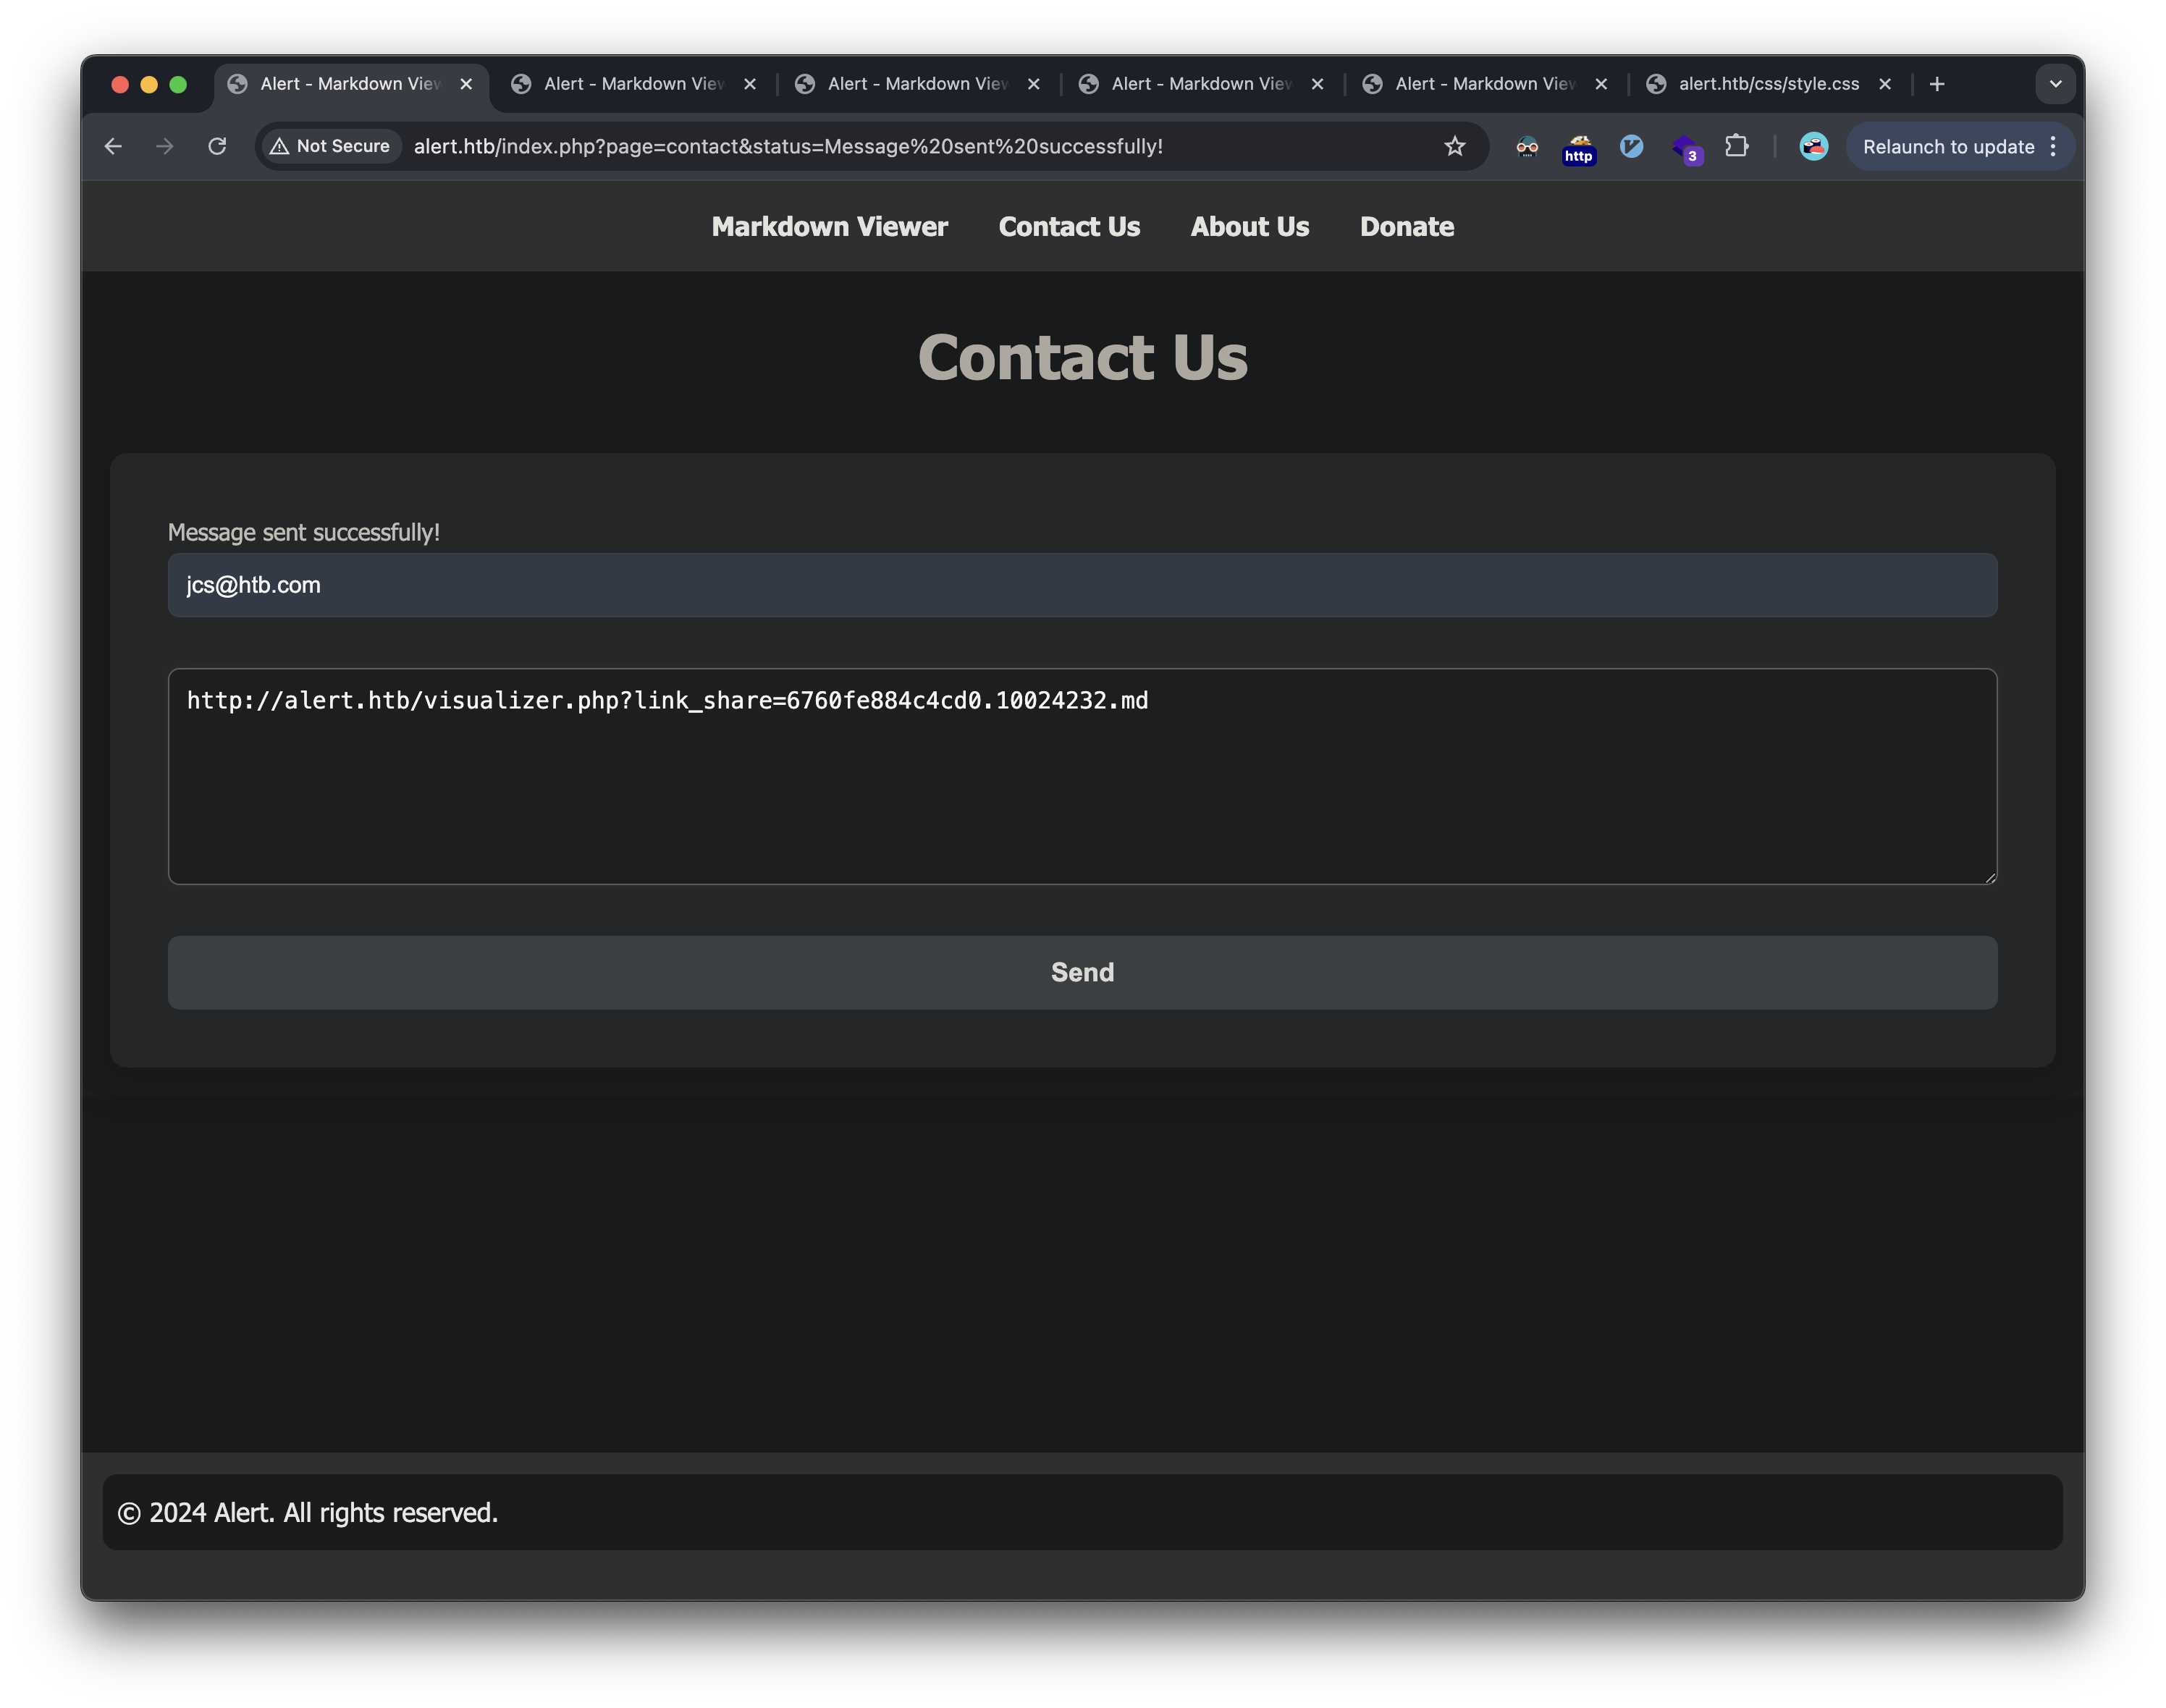The width and height of the screenshot is (2166, 1708).
Task: Open the purple extension with the 3 badge
Action: [x=1685, y=148]
